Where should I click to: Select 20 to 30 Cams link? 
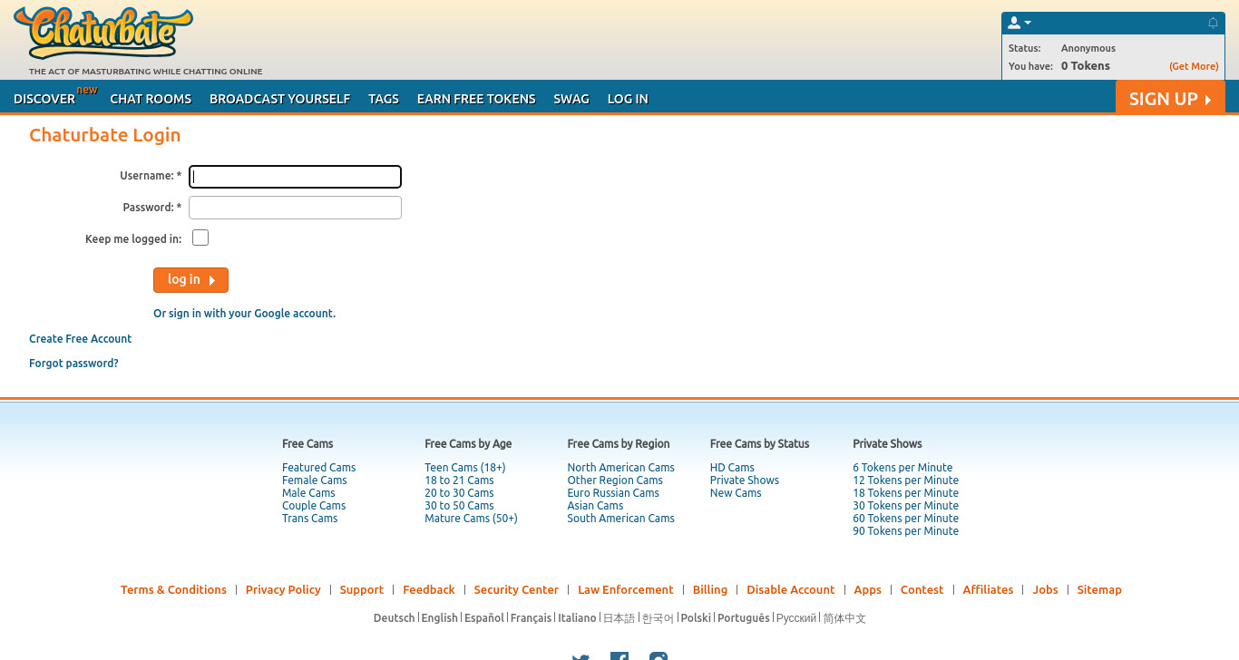point(459,493)
